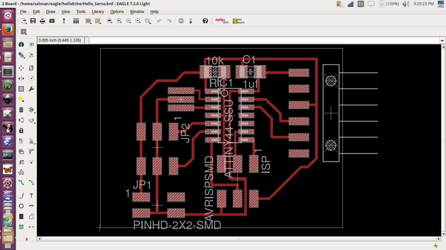446x250 pixels.
Task: Select the Change wrench tool
Action: (31, 89)
